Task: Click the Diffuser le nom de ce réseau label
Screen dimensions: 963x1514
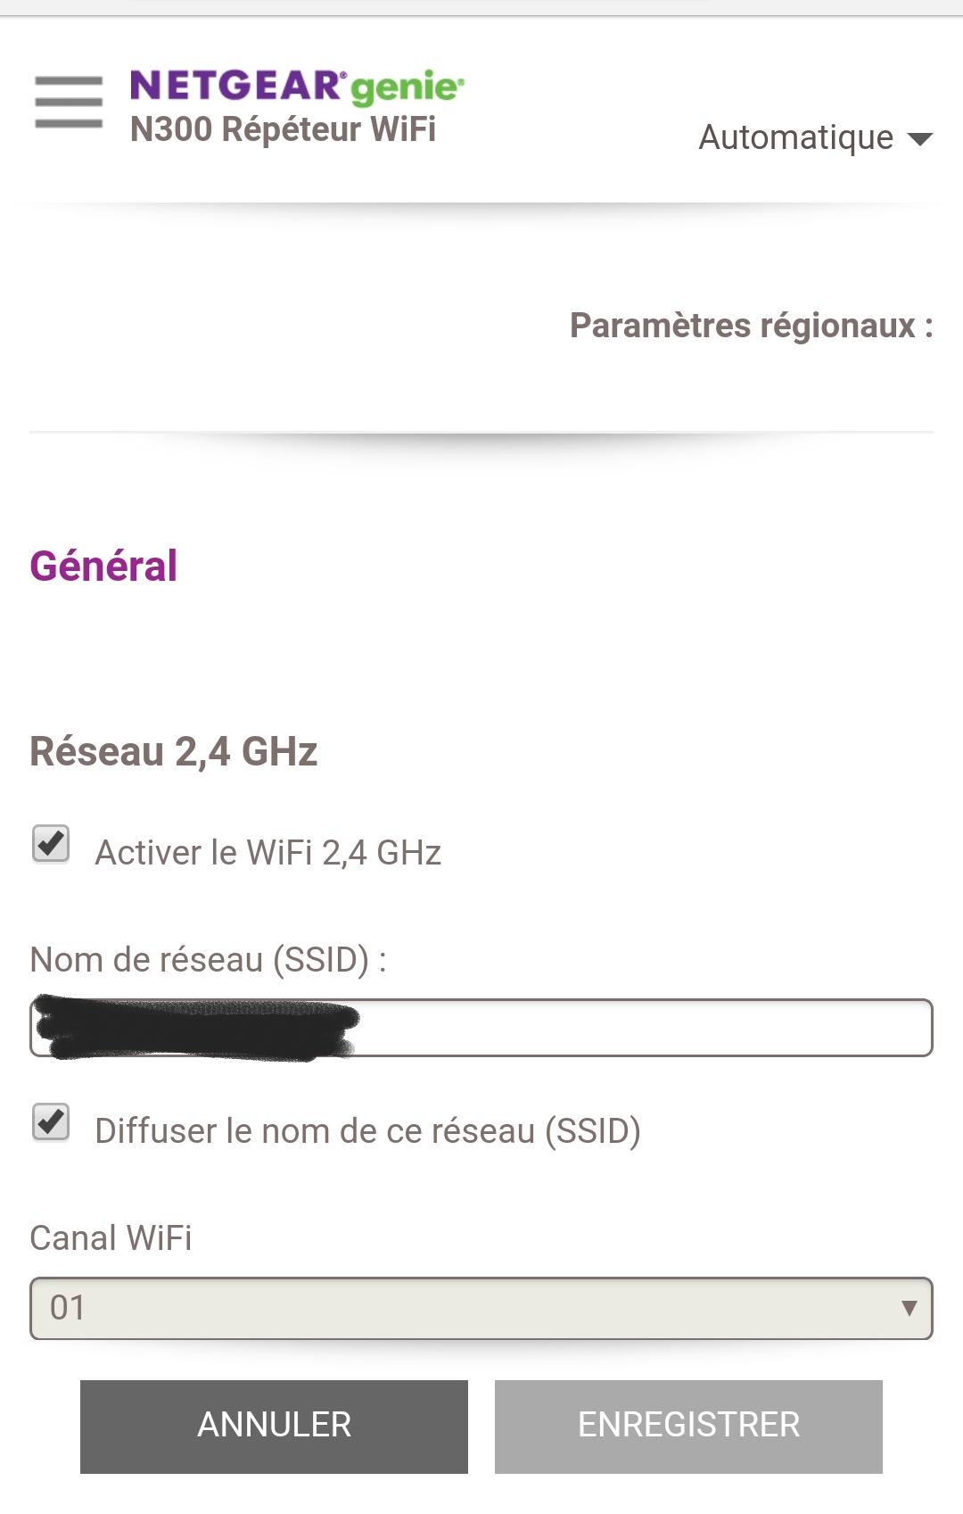Action: pyautogui.click(x=367, y=1131)
